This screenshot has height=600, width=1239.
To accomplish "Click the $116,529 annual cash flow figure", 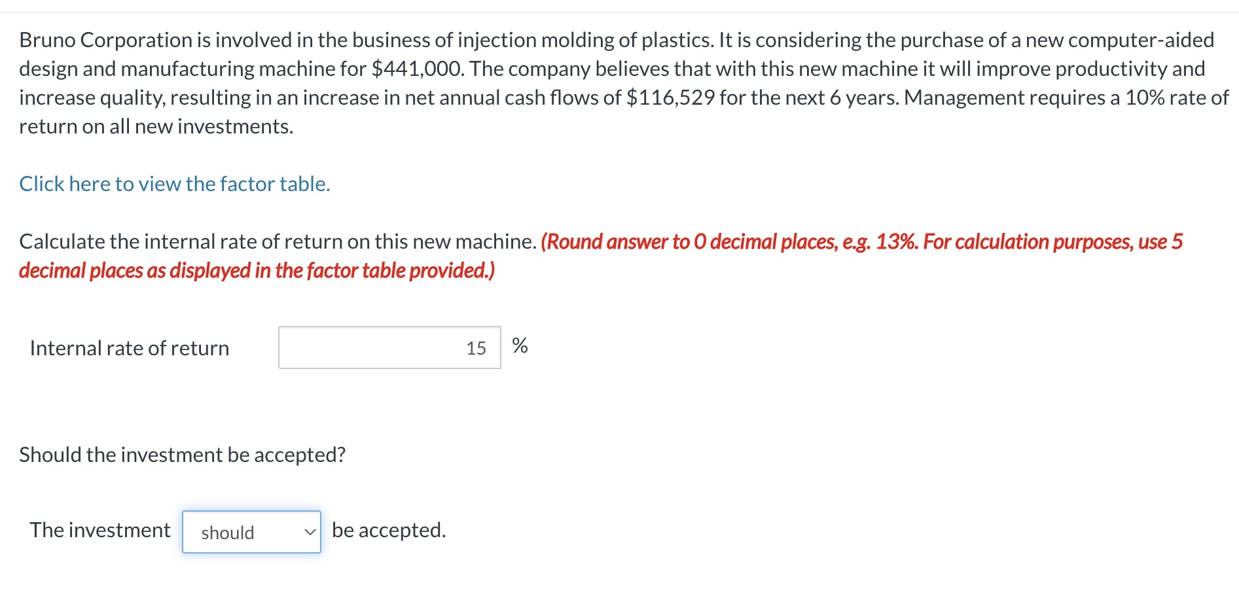I will point(670,97).
